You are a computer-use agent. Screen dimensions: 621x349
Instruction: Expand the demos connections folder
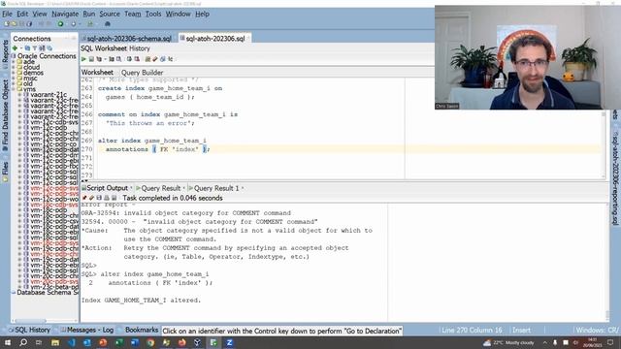14,73
